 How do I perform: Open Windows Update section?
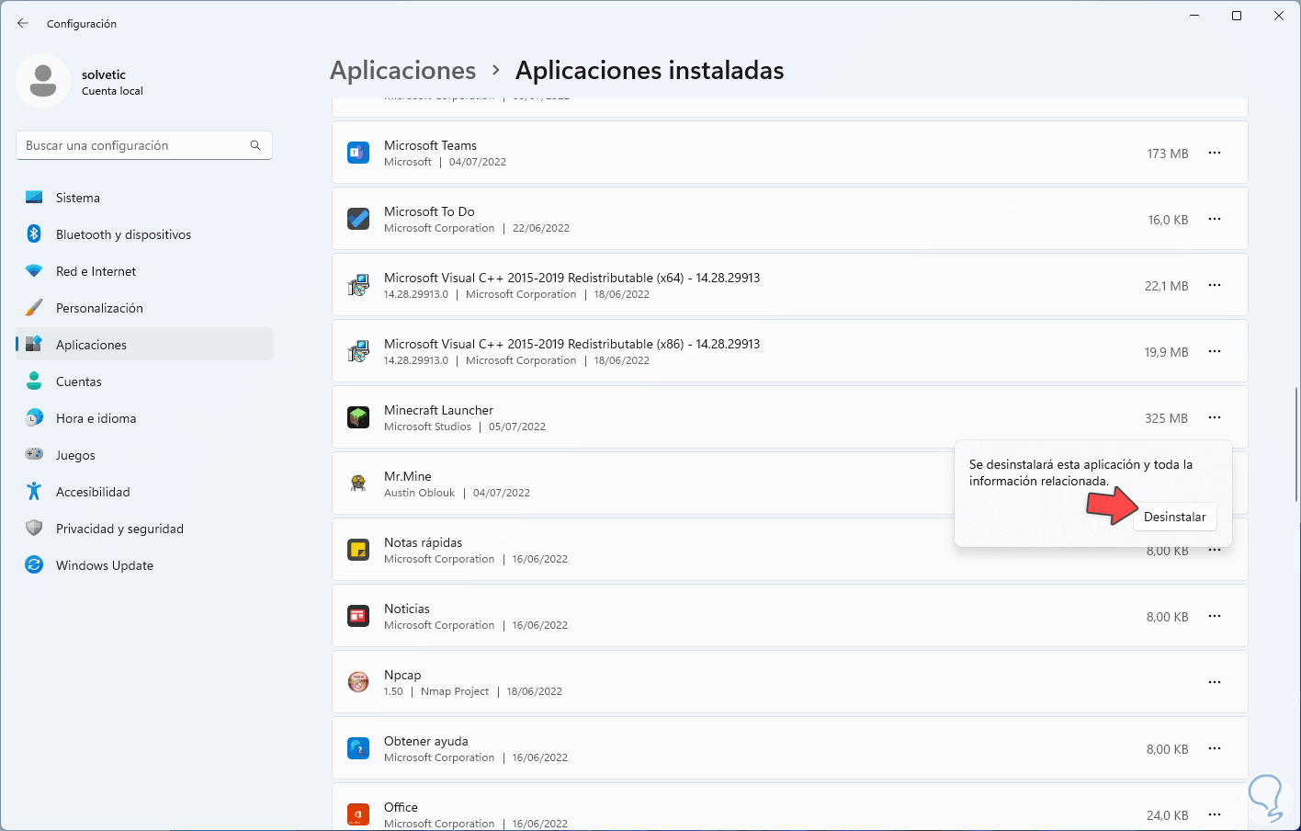point(144,565)
